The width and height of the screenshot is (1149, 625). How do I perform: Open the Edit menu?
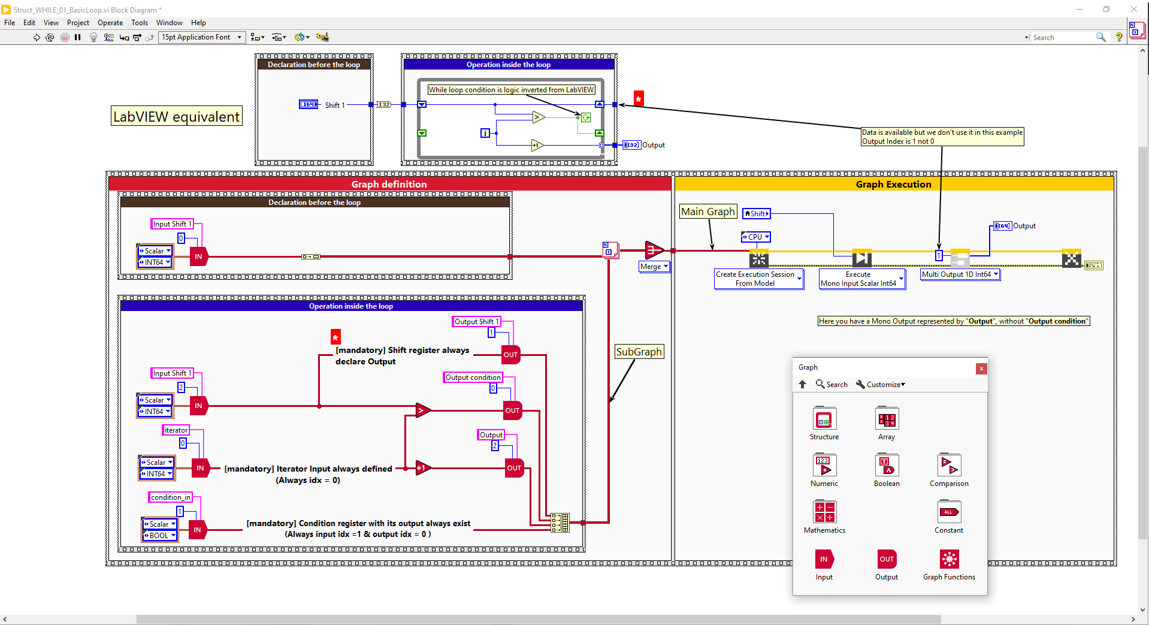point(29,23)
